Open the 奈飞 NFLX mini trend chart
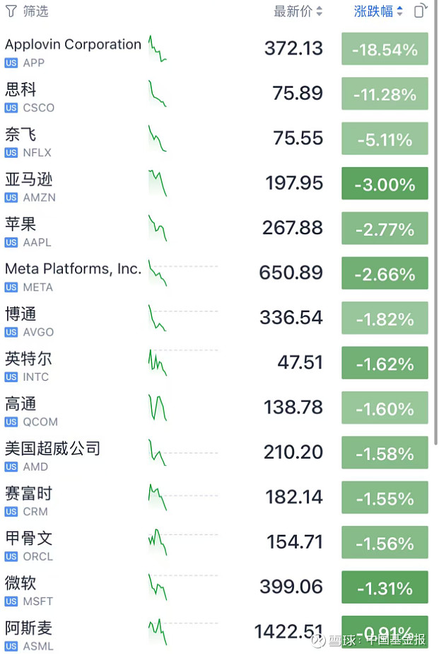 click(158, 138)
